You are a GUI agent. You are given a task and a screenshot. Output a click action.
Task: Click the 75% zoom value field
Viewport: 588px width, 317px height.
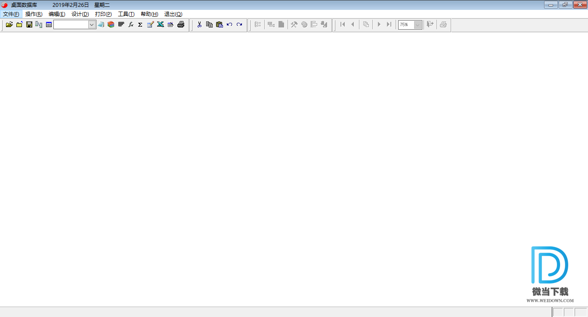[406, 25]
